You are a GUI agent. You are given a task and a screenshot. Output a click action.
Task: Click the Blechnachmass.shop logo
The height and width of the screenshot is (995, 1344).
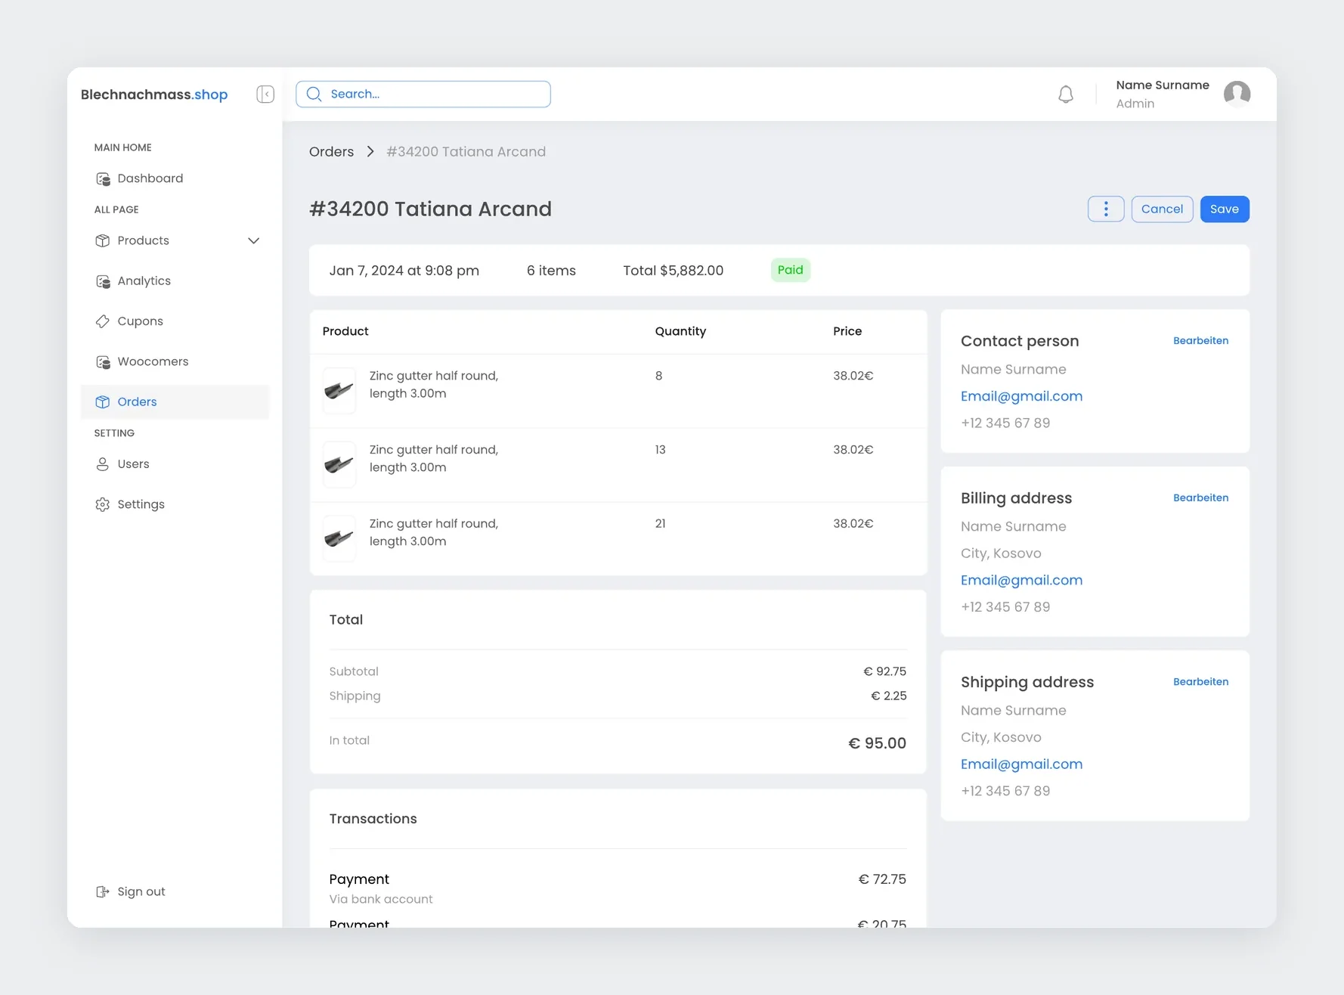154,95
